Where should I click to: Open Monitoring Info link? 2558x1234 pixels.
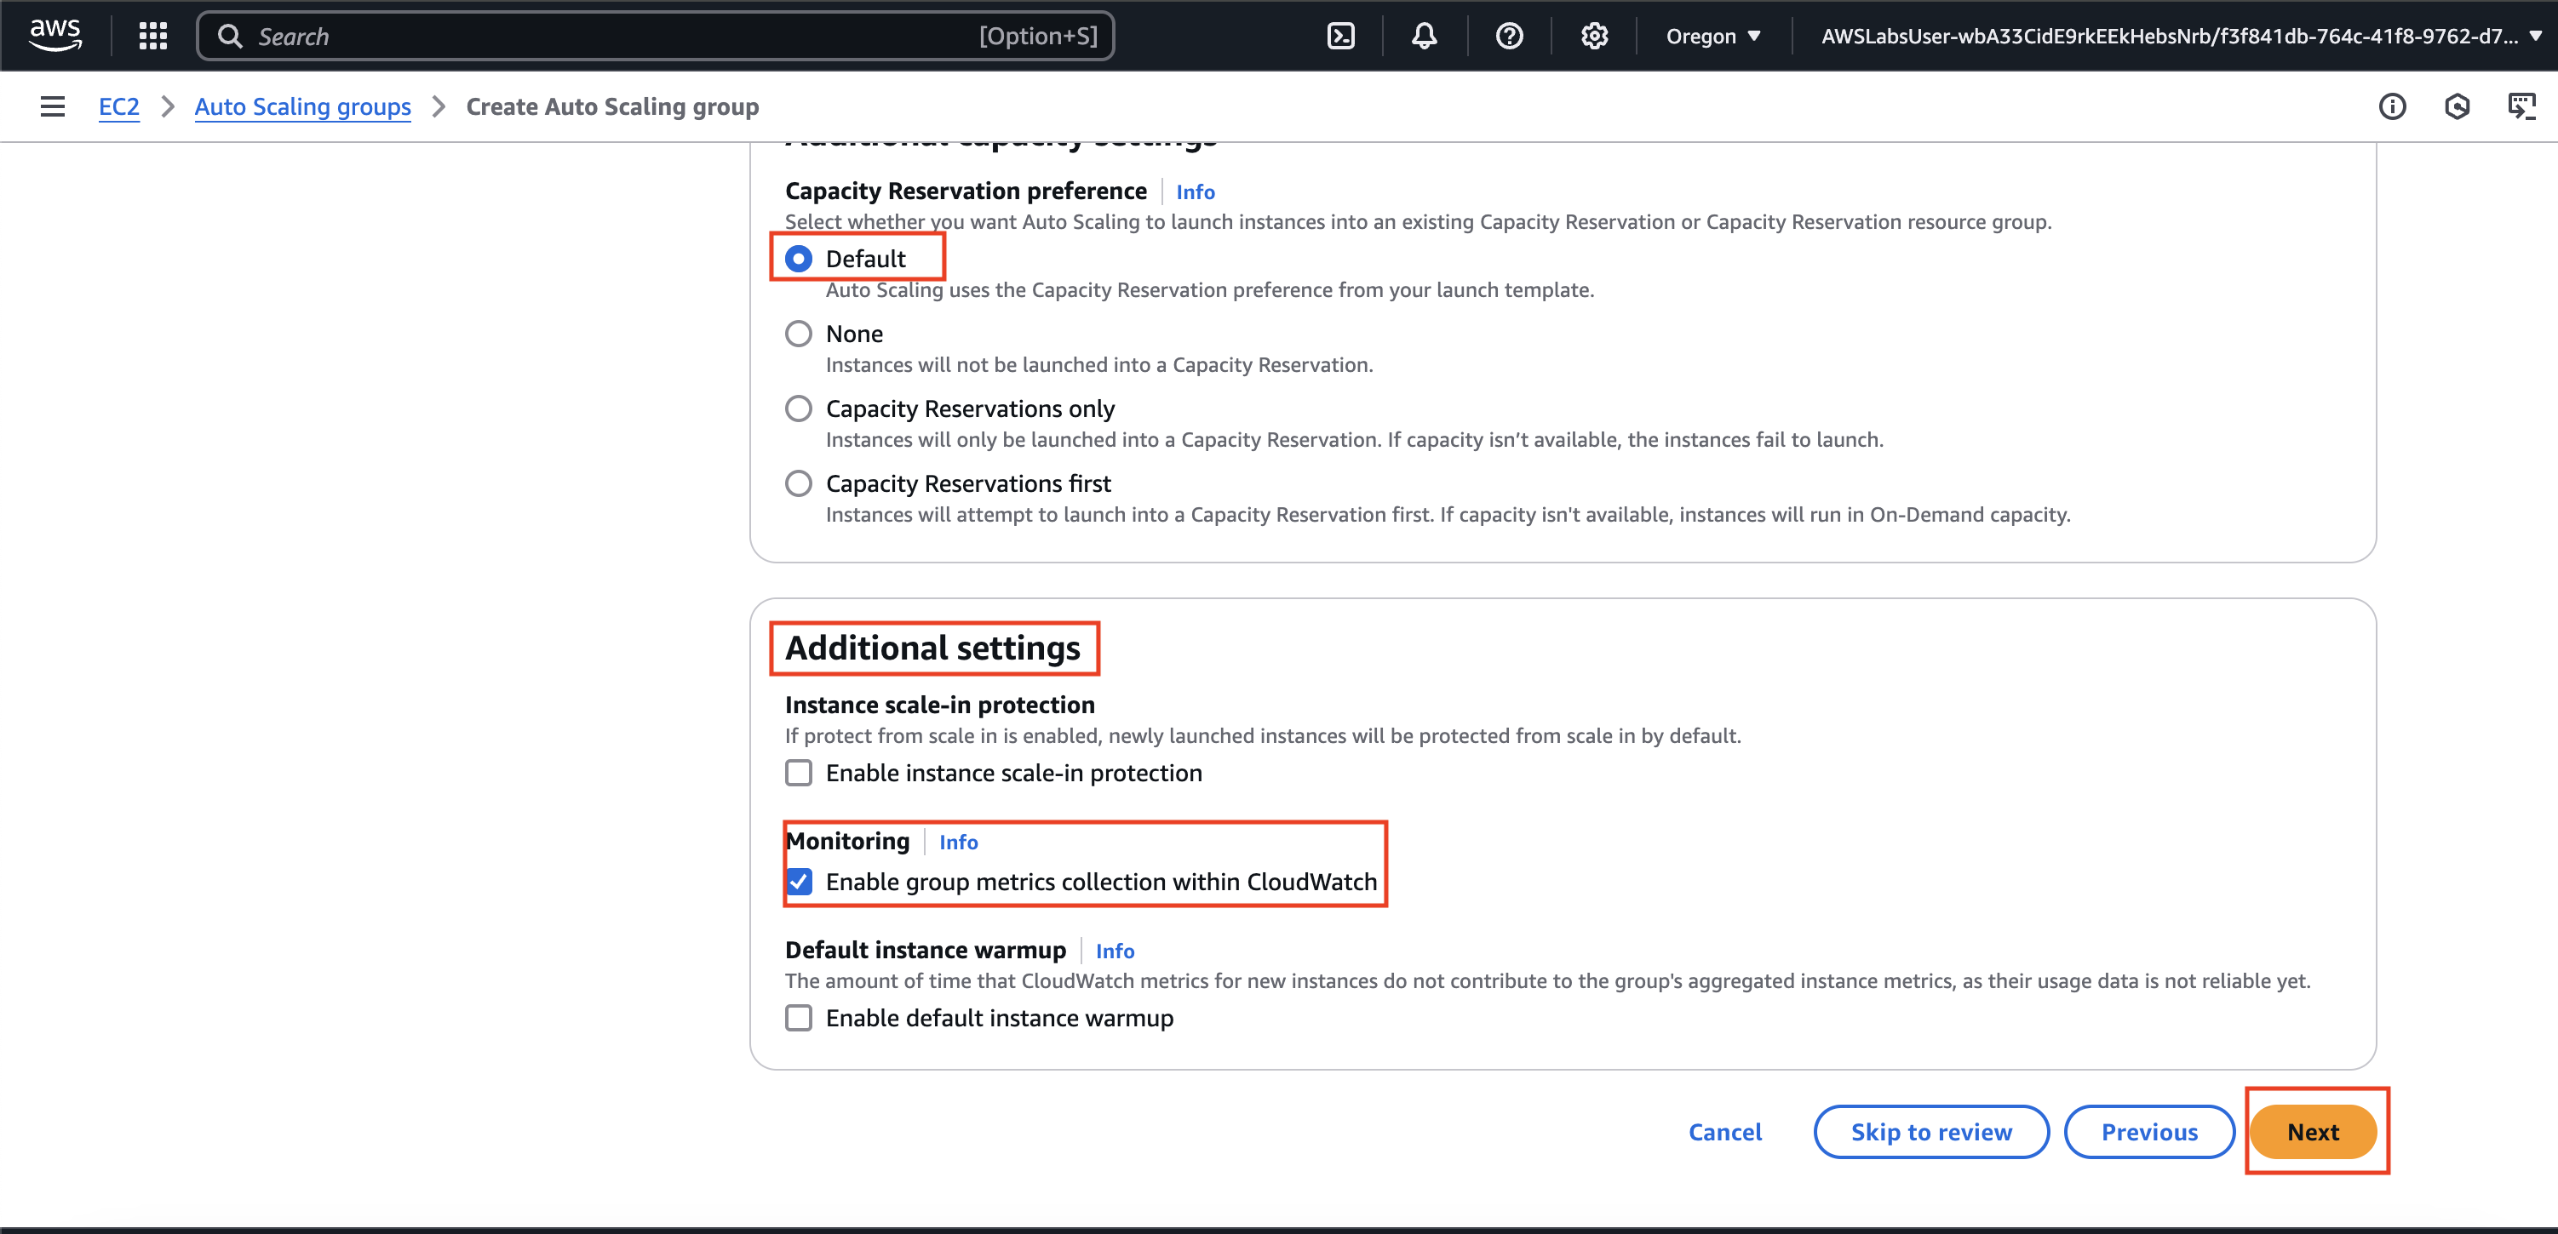pos(957,842)
